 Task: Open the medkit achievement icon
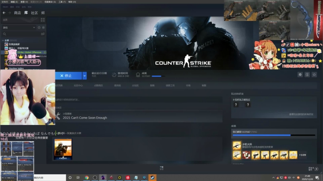246,155
